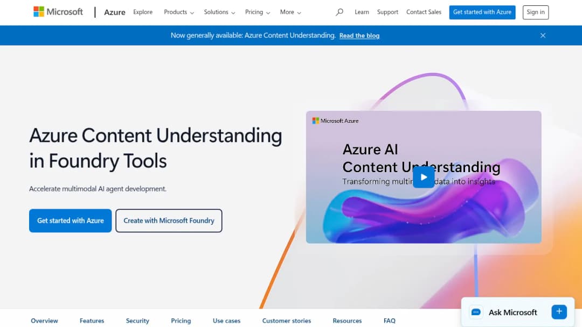Open the More dropdown menu
Image resolution: width=582 pixels, height=327 pixels.
pyautogui.click(x=290, y=12)
